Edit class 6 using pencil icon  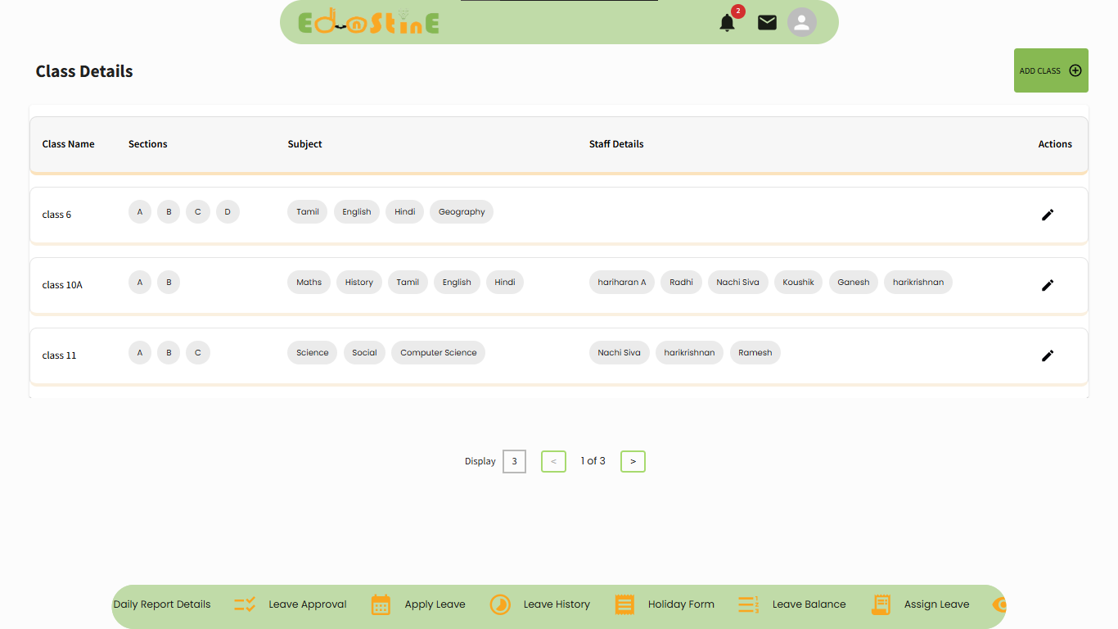tap(1048, 215)
